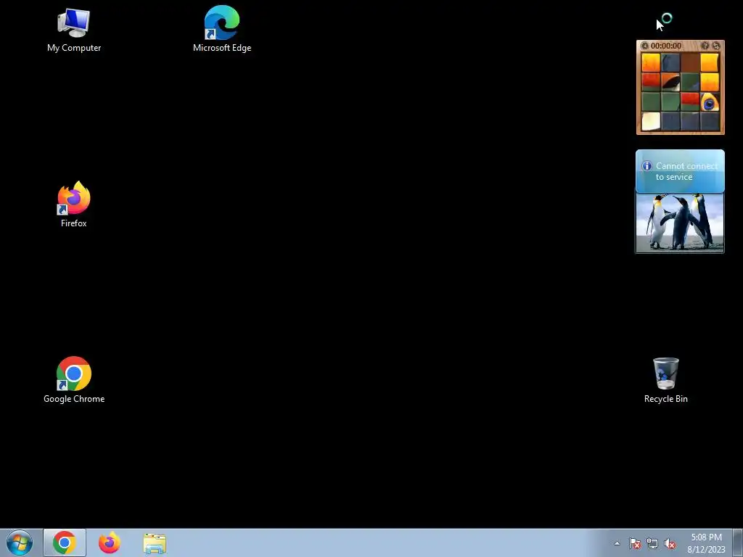This screenshot has width=743, height=557.
Task: Click the penguins picture in the gadget
Action: pos(680,222)
